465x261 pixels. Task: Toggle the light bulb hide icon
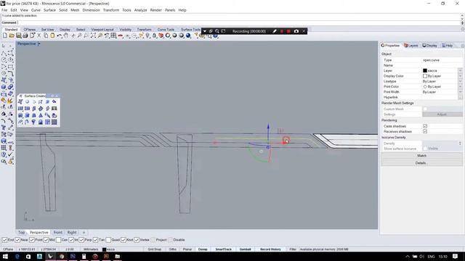[147, 36]
